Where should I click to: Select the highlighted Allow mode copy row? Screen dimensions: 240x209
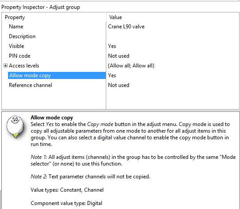point(57,75)
